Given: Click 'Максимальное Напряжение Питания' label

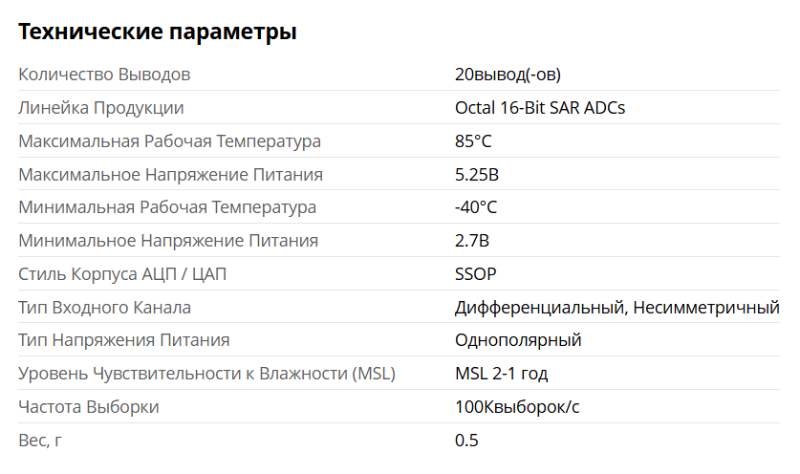Looking at the screenshot, I should click(170, 175).
